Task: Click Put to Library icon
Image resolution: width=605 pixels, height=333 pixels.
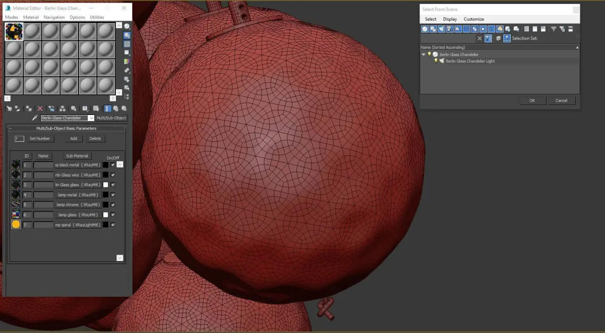Action: click(x=73, y=108)
